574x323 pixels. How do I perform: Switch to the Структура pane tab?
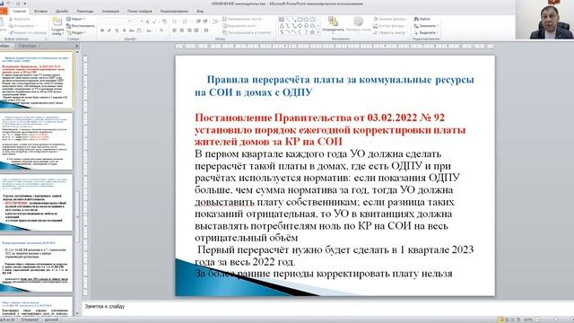point(27,46)
